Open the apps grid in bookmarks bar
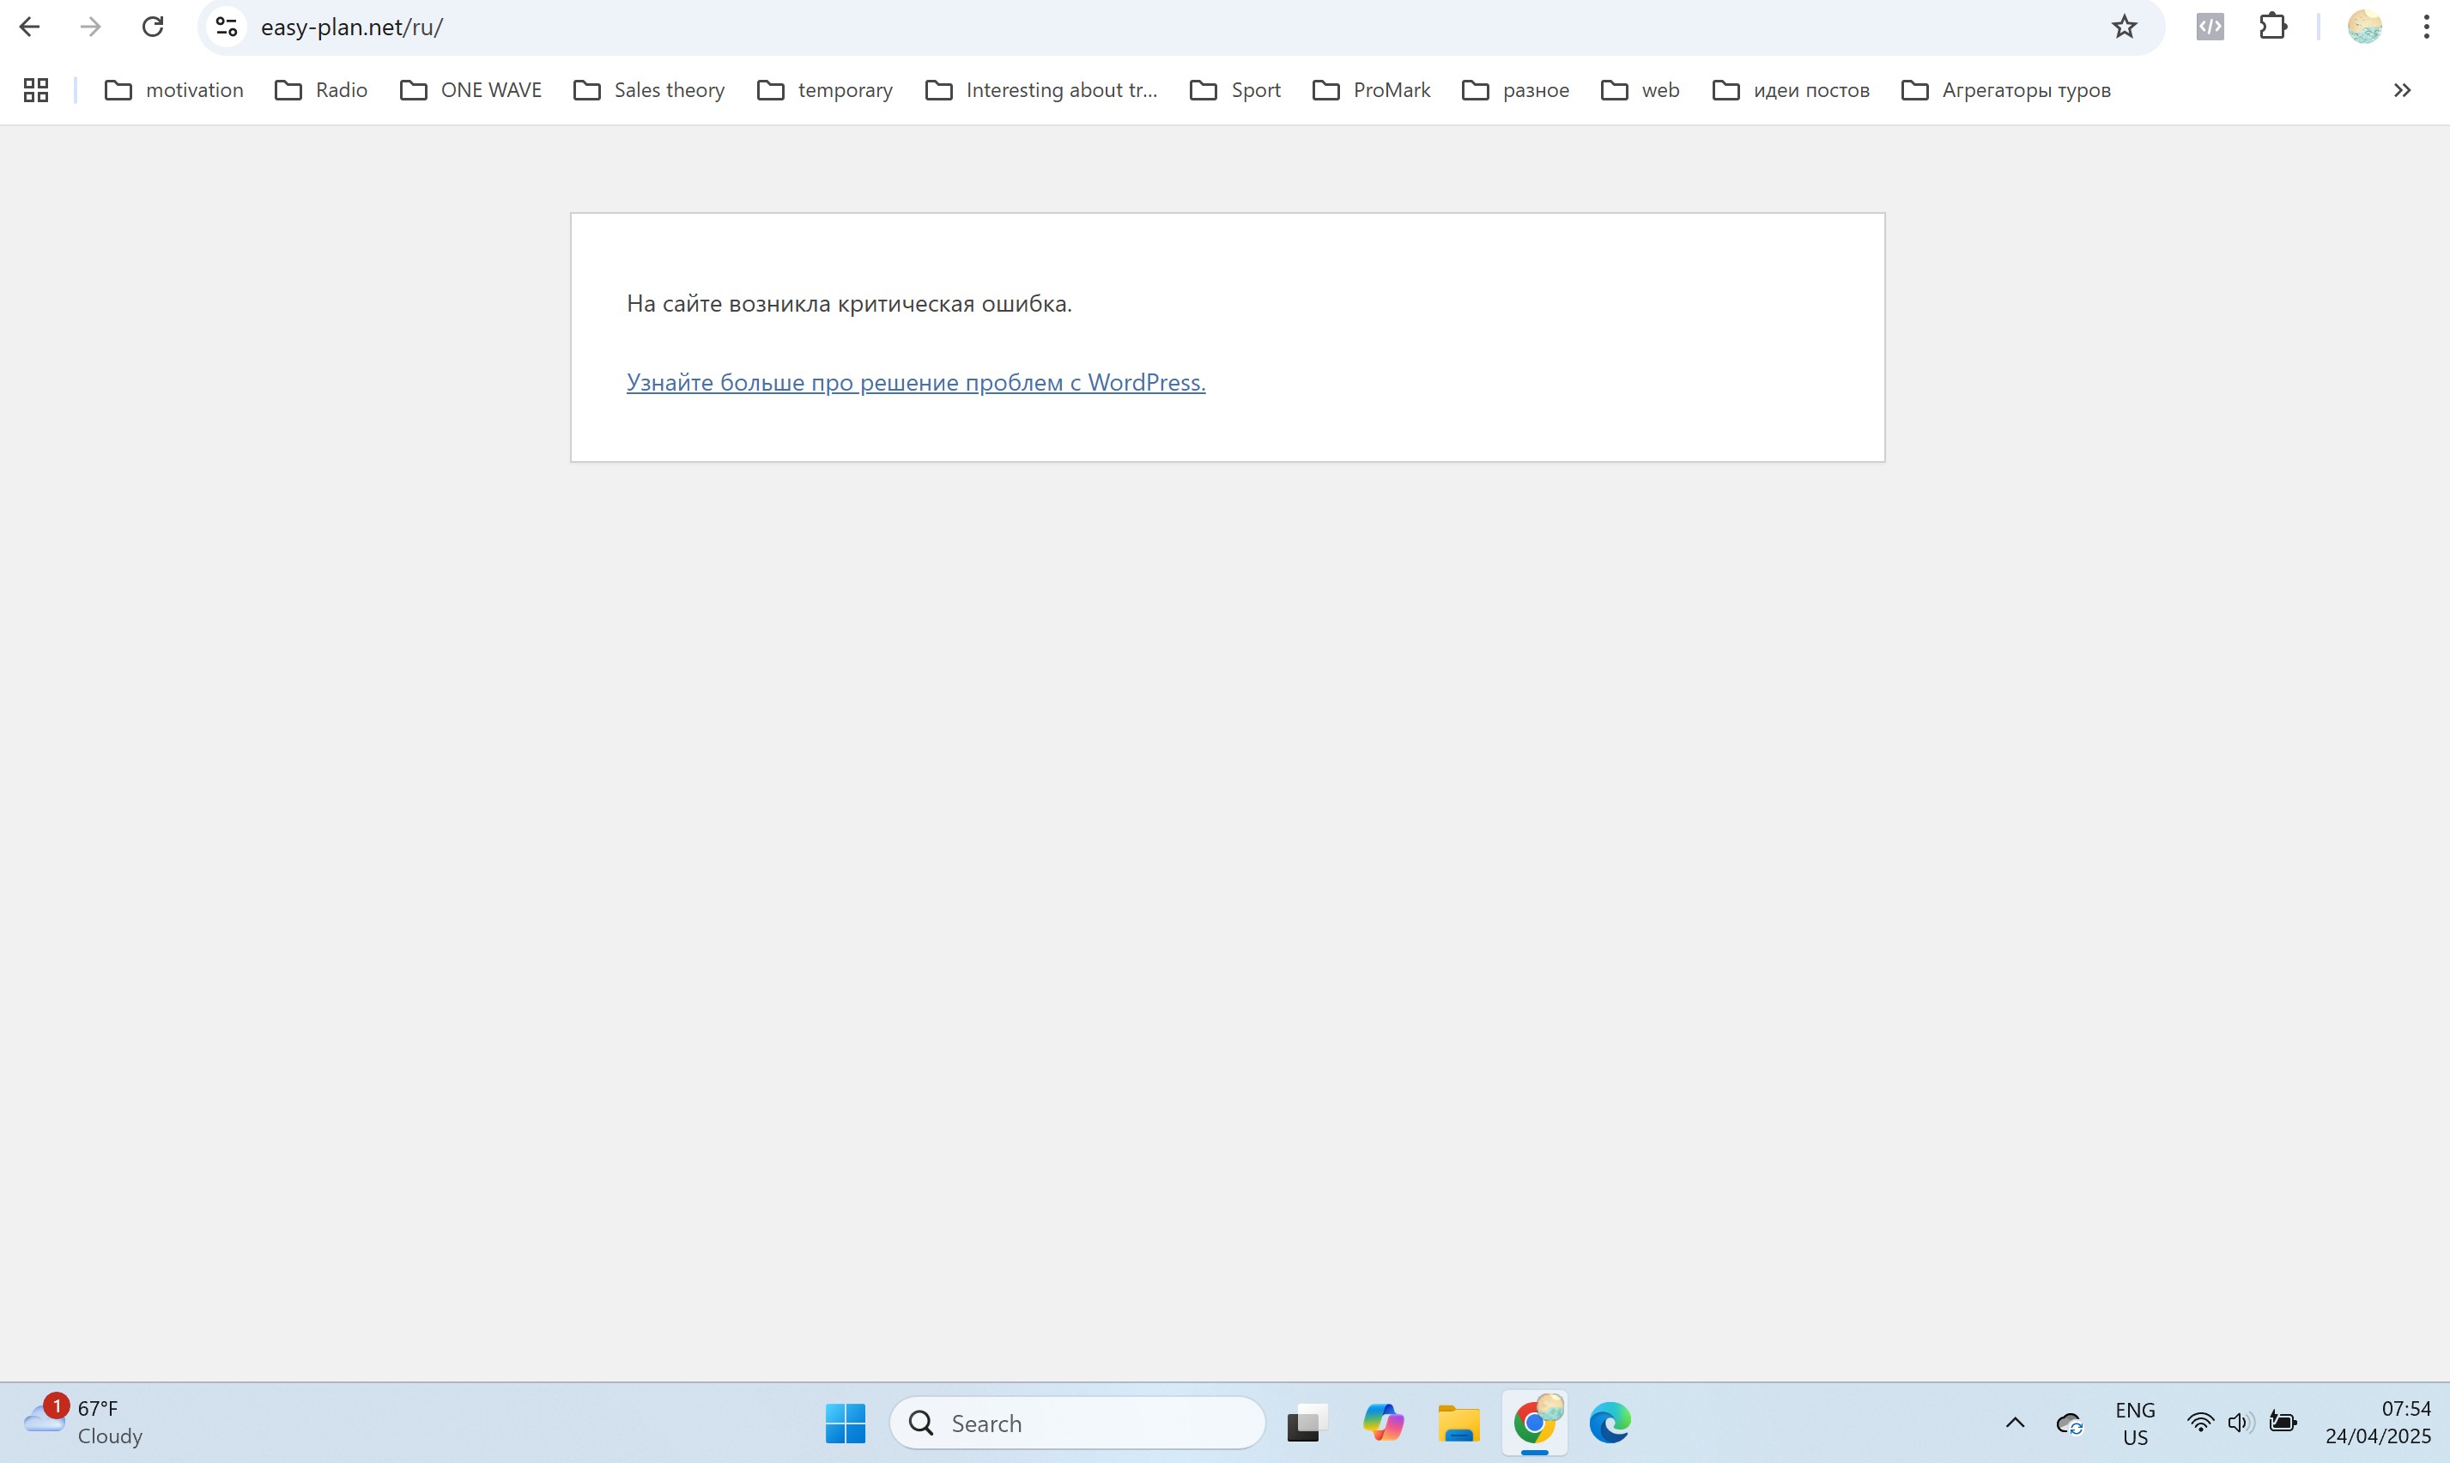Screen dimensions: 2450x1463 36,89
